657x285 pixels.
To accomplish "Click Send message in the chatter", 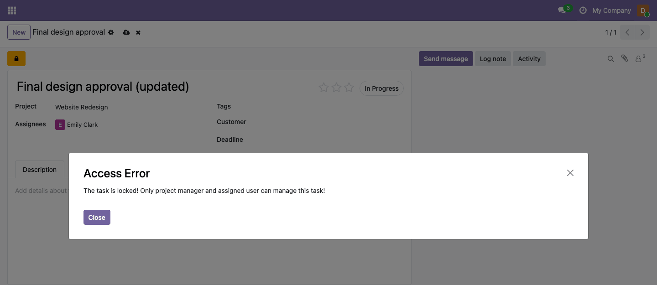I will point(446,59).
